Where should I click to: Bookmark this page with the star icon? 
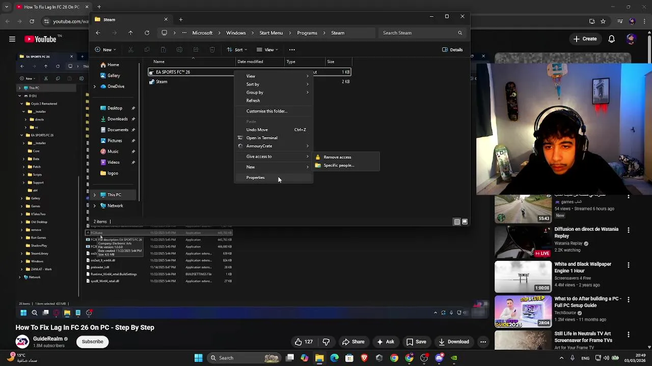(x=603, y=21)
